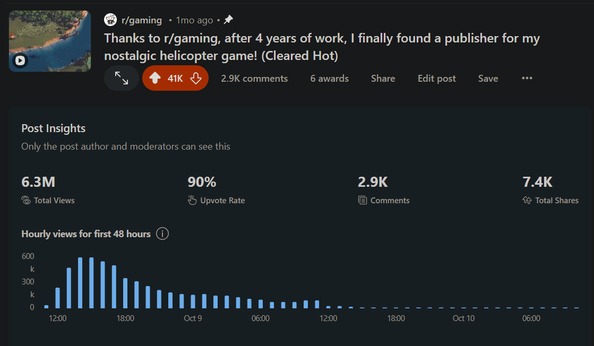View the 6 awards
The height and width of the screenshot is (346, 594).
[329, 79]
